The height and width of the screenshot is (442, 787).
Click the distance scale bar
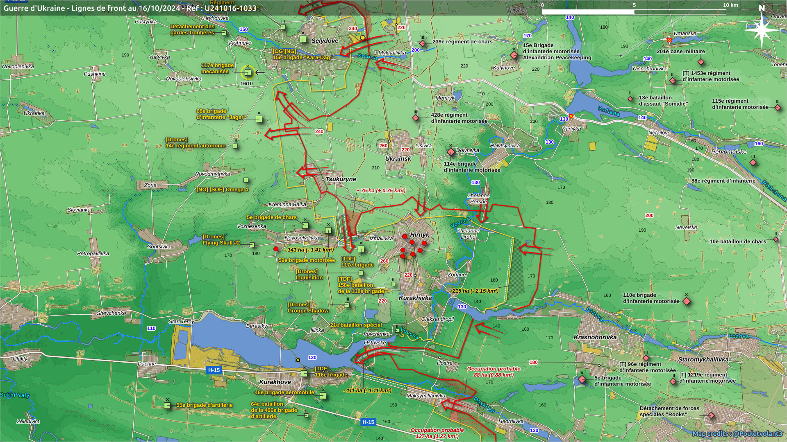pyautogui.click(x=634, y=12)
